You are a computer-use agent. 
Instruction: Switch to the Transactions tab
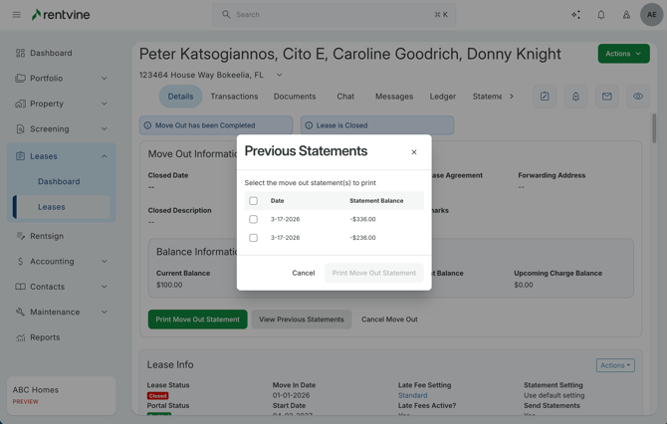click(234, 97)
